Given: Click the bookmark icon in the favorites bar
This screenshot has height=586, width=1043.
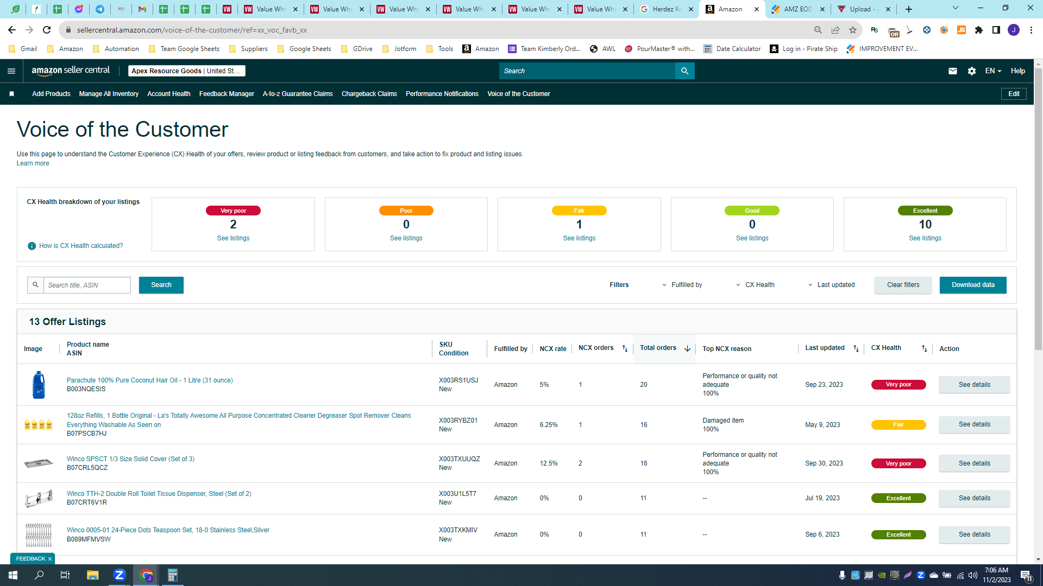Looking at the screenshot, I should point(11,94).
